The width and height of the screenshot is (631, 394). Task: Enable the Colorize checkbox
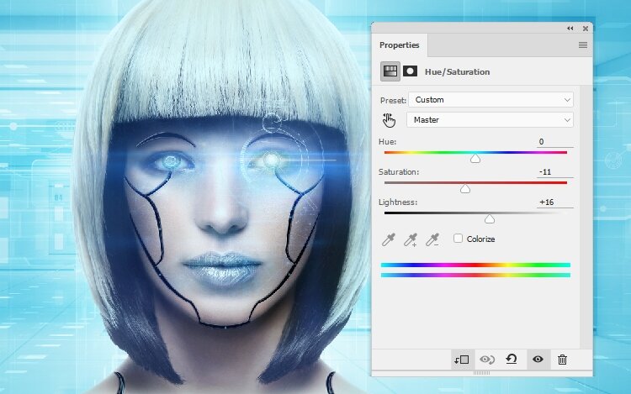click(x=458, y=239)
